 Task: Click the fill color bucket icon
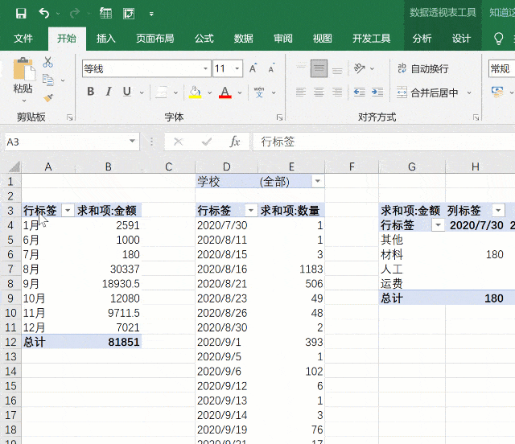click(195, 92)
